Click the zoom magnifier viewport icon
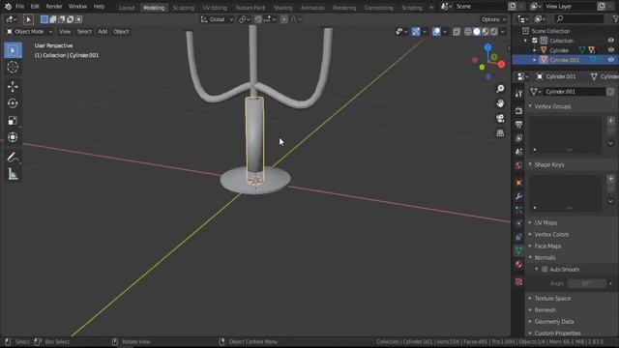The width and height of the screenshot is (619, 348). pyautogui.click(x=500, y=88)
